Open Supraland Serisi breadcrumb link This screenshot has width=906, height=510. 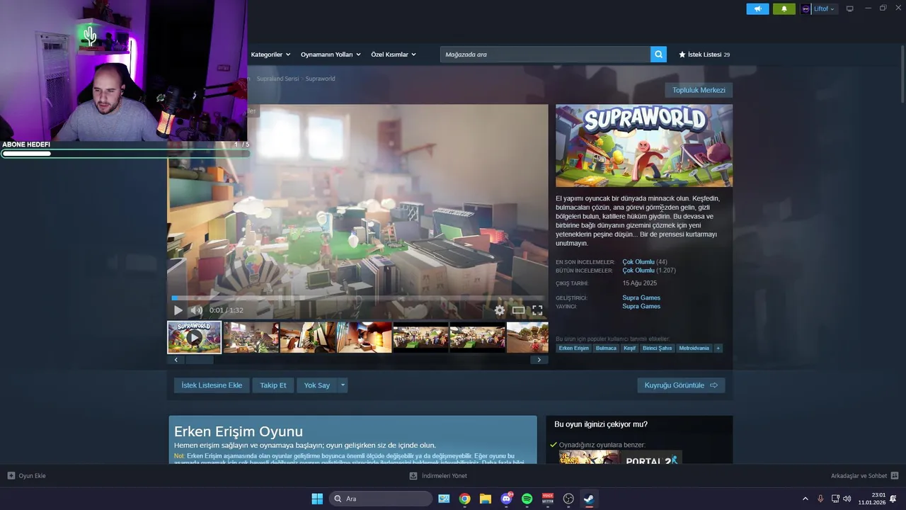point(277,79)
